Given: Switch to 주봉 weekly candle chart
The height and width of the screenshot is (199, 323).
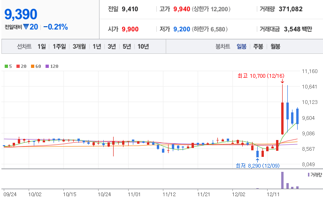Looking at the screenshot, I should click(258, 46).
